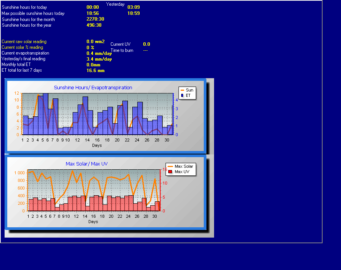Screen dimensions: 341x270
Task: Select the 16.6 mm ET total value
Action: (96, 71)
